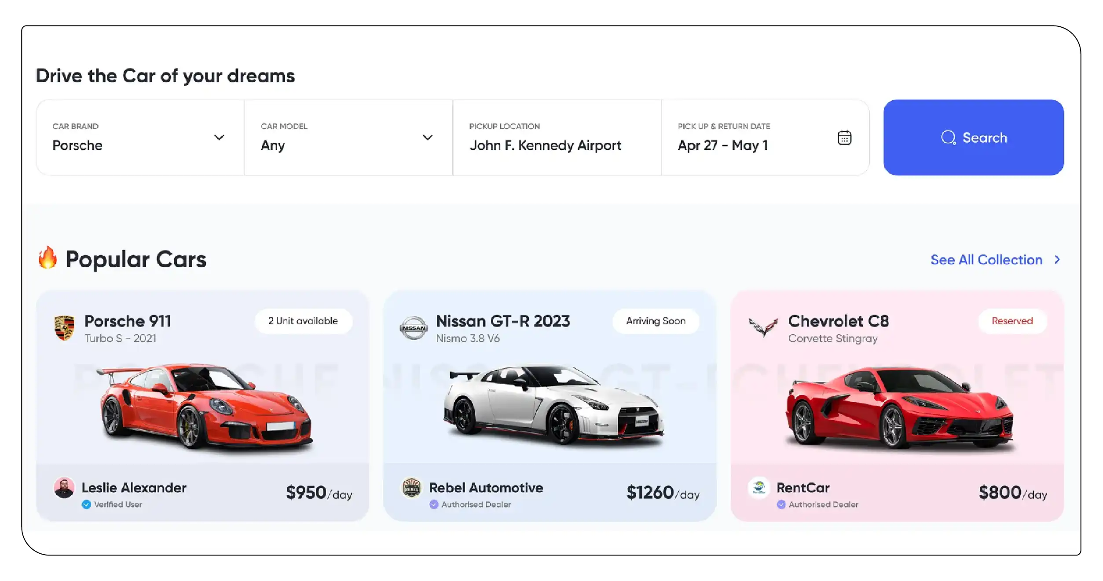
Task: Expand the Car Model dropdown chevron
Action: pyautogui.click(x=427, y=138)
